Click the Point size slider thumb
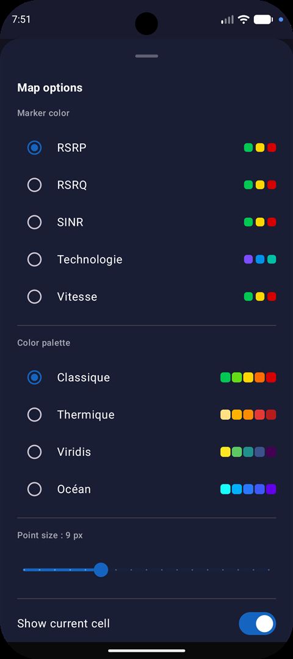 101,570
